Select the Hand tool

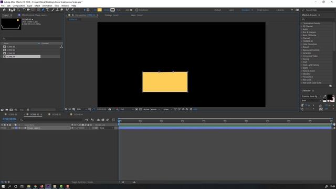click(x=14, y=10)
